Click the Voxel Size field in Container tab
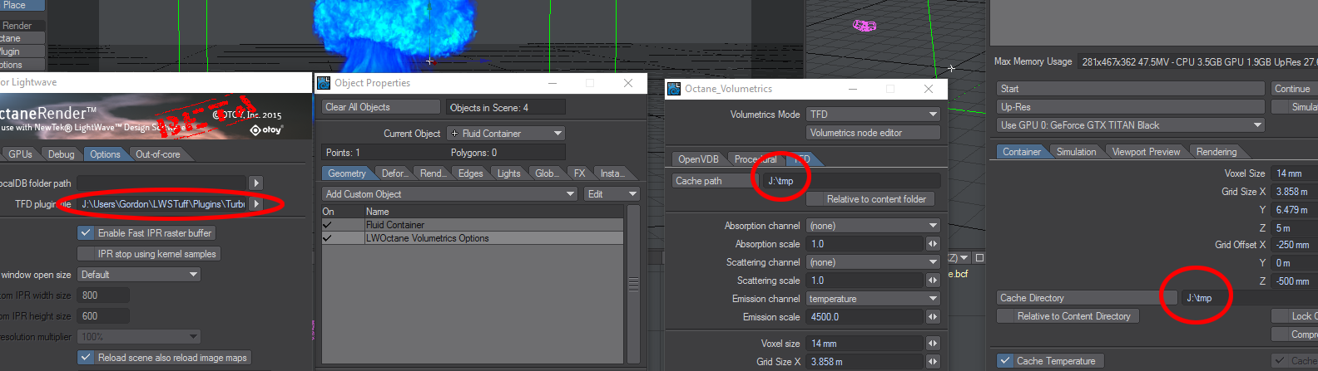 [1295, 173]
